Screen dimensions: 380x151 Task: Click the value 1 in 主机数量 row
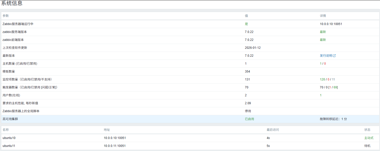click(x=246, y=64)
